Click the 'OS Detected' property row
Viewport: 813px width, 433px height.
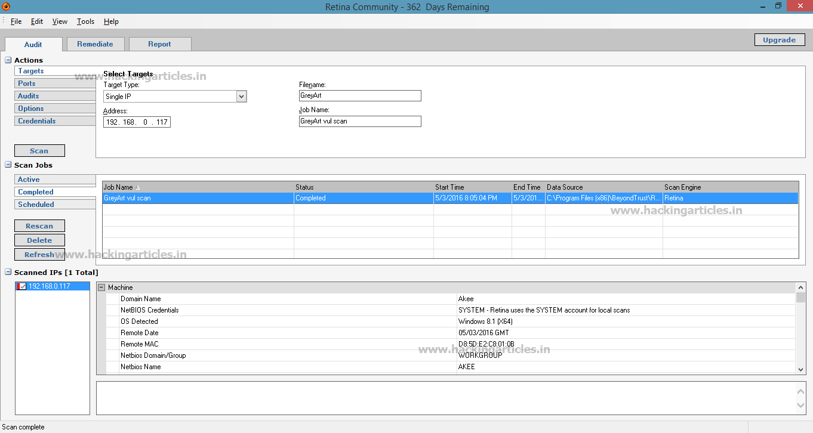point(451,321)
